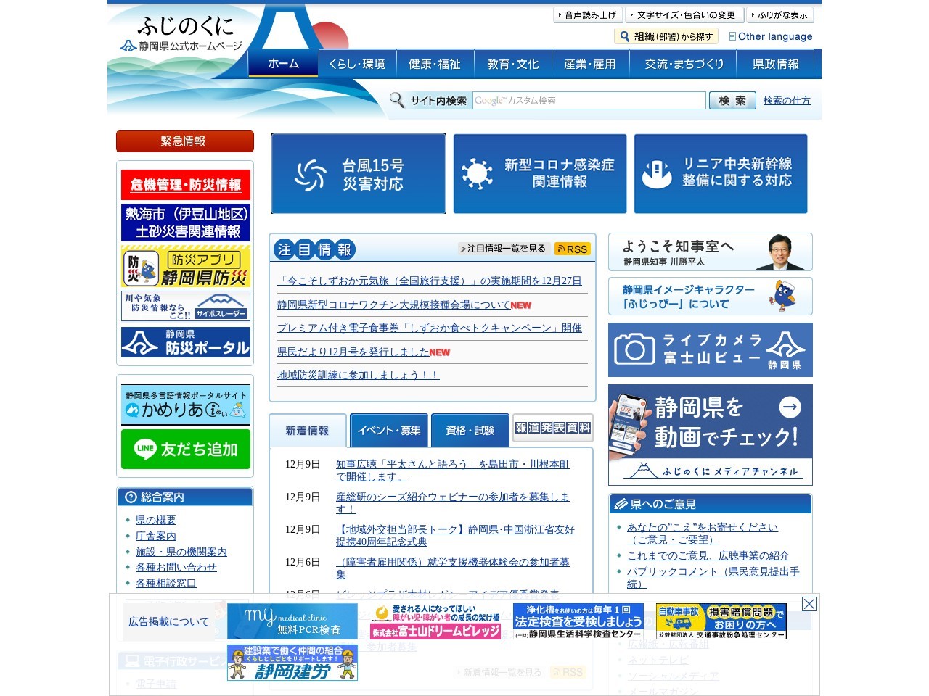
Task: Open 検索の仕方 help link
Action: (787, 101)
